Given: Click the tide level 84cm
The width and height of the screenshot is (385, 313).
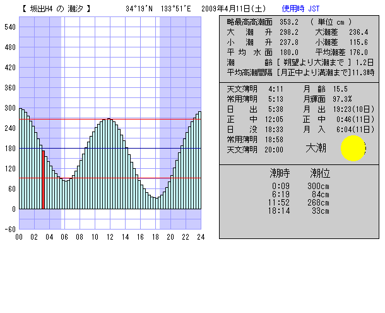Looking at the screenshot, I should [x=321, y=194].
